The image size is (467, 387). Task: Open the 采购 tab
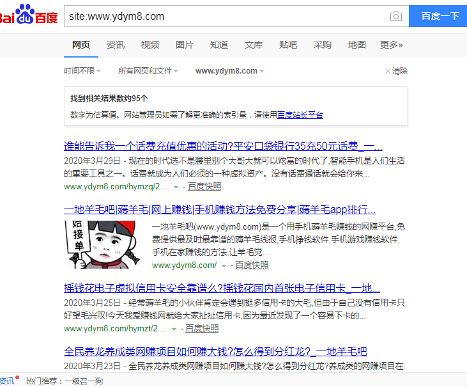tap(322, 45)
